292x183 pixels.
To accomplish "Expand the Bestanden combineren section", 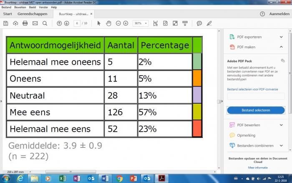I will click(x=281, y=145).
